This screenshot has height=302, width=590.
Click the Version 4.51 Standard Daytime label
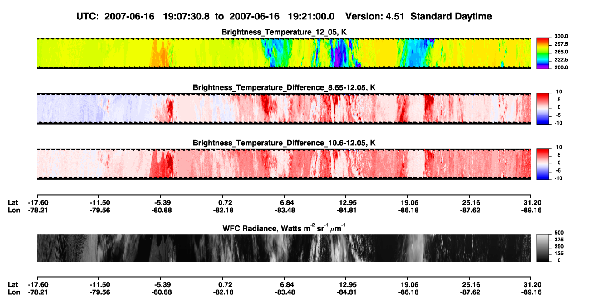418,16
